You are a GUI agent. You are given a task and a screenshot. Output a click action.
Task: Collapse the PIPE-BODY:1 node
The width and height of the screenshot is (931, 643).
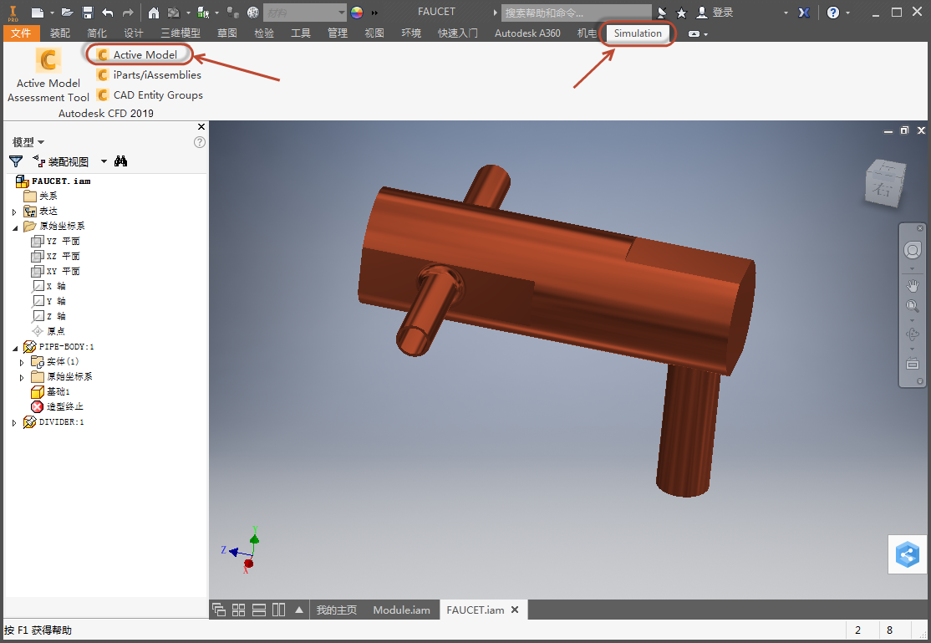point(15,348)
